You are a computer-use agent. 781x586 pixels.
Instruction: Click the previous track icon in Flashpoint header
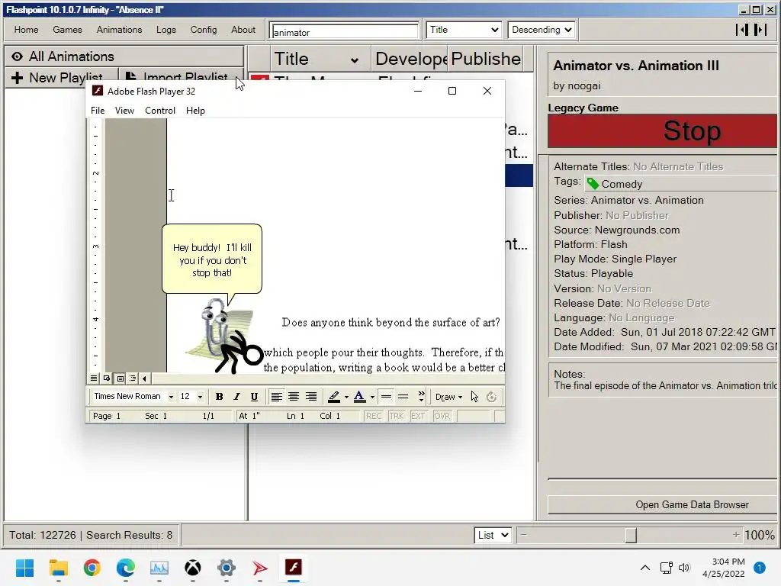pyautogui.click(x=741, y=30)
